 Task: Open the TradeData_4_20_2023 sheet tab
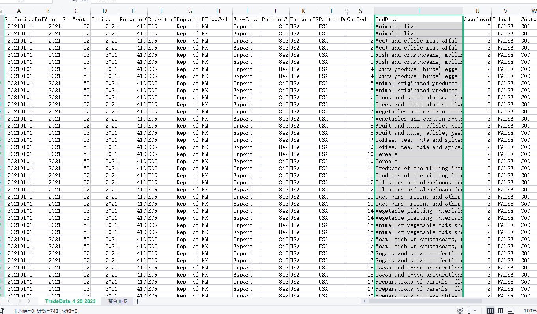70,301
